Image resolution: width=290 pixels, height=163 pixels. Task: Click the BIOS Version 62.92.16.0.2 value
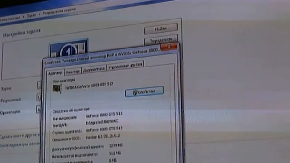[x=103, y=137]
